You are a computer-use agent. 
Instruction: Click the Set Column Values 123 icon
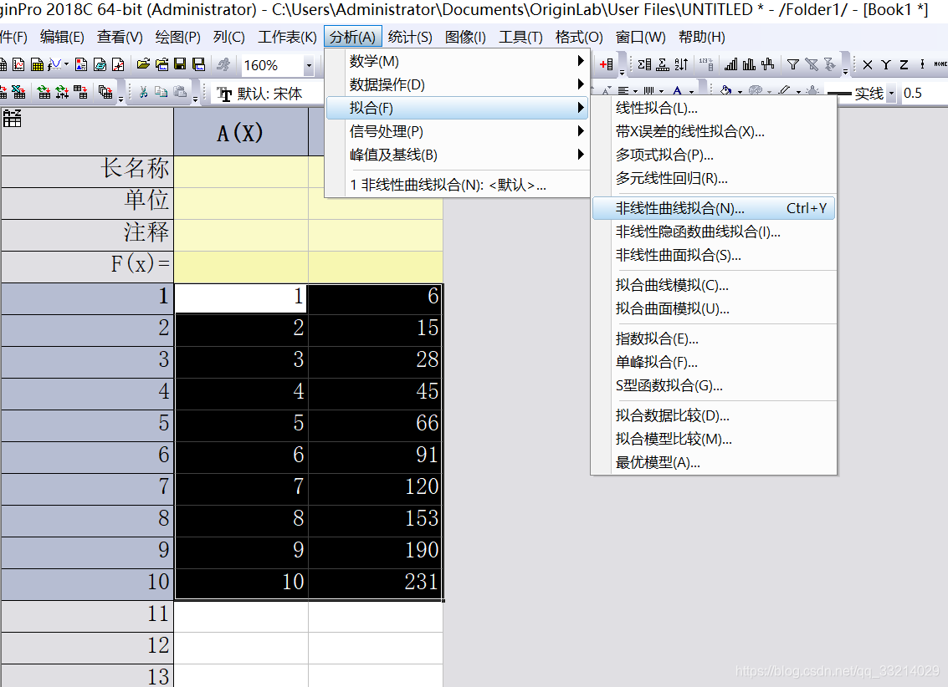point(705,64)
